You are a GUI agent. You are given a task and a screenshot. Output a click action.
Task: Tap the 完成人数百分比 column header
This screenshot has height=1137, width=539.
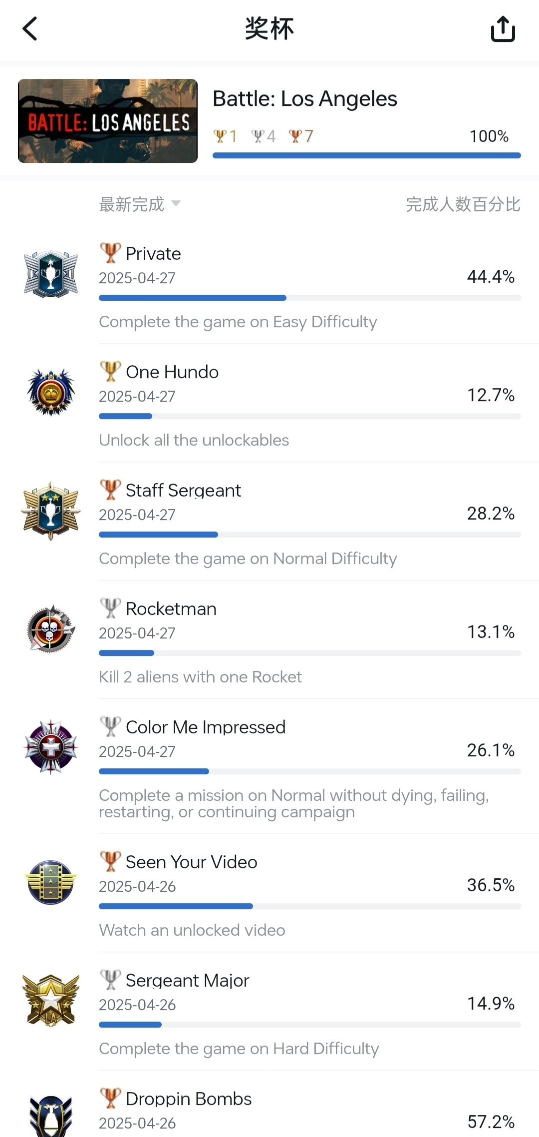coord(463,204)
